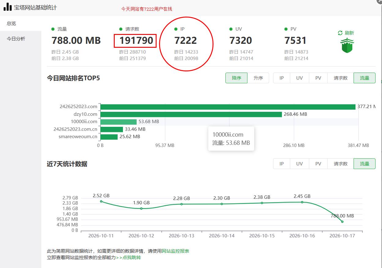Click the 268.46 MB bar value label
Screen dimensions: 382x268
click(295, 114)
